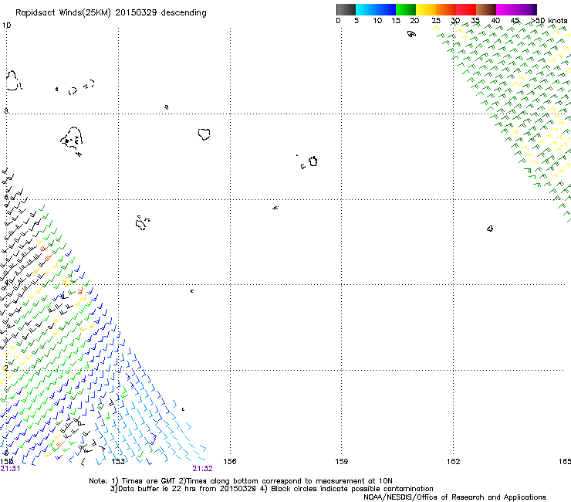Click the red 30-35 knots color band

click(x=466, y=9)
